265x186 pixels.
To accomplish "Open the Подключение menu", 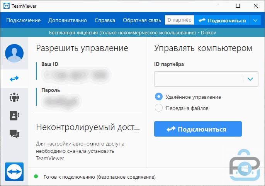I will point(24,20).
